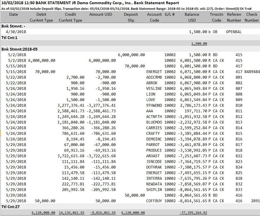The image size is (260, 216).
Task: Select check number 2891
Action: [x=256, y=201]
